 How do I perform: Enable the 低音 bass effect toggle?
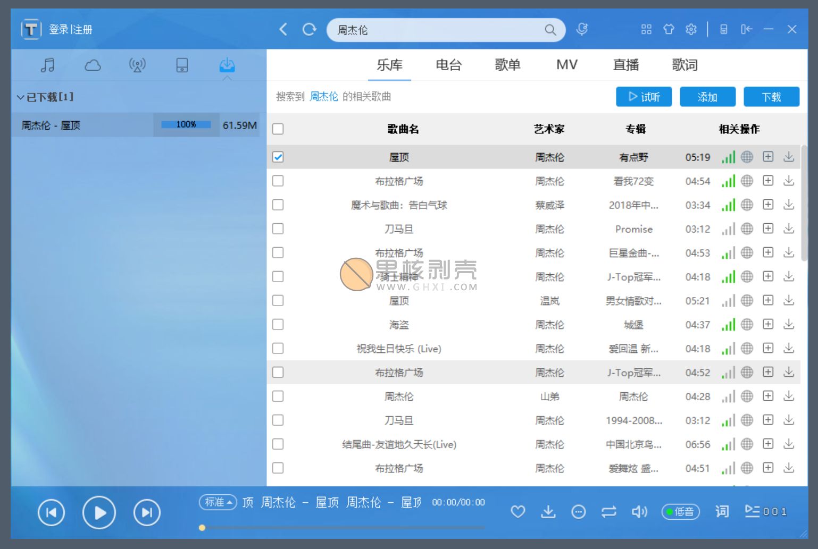tap(681, 512)
